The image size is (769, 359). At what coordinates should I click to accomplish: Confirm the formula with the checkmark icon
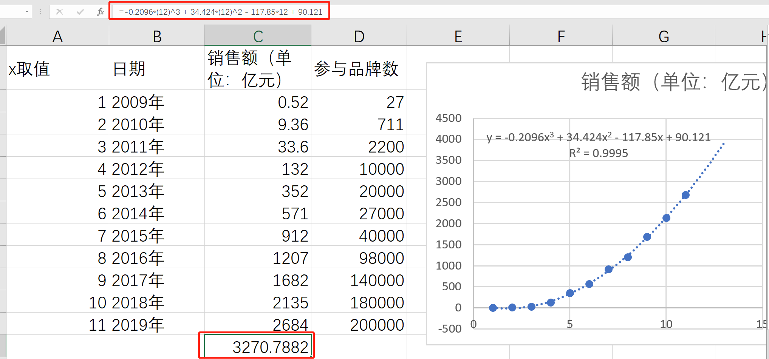(x=80, y=12)
